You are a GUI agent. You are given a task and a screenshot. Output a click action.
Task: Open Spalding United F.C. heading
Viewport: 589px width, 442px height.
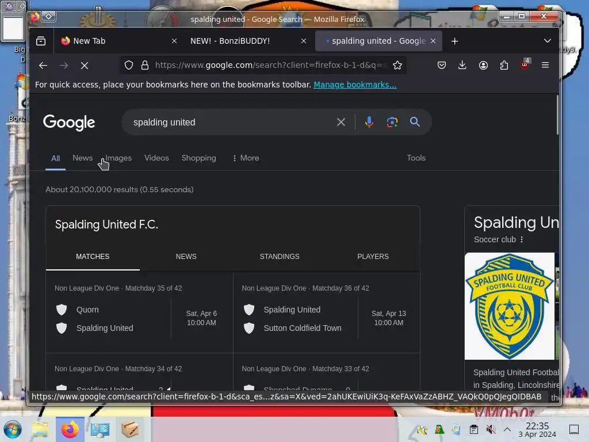106,224
